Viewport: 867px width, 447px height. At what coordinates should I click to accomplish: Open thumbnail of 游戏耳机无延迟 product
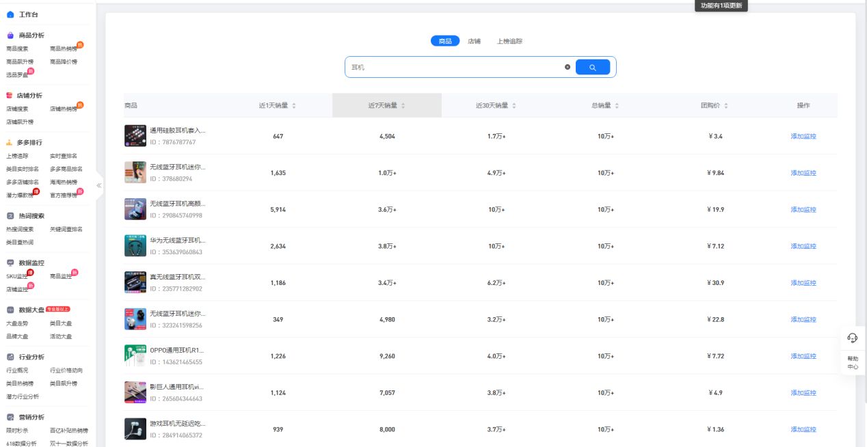coord(135,429)
